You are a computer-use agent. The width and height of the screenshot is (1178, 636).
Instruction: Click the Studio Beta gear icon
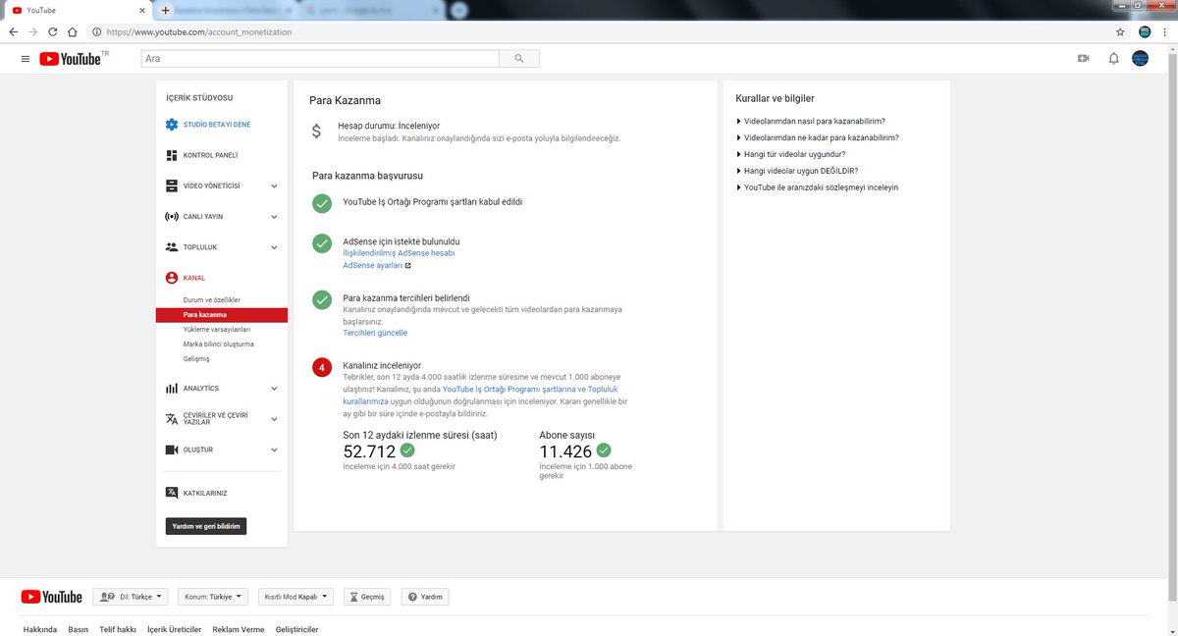point(172,125)
